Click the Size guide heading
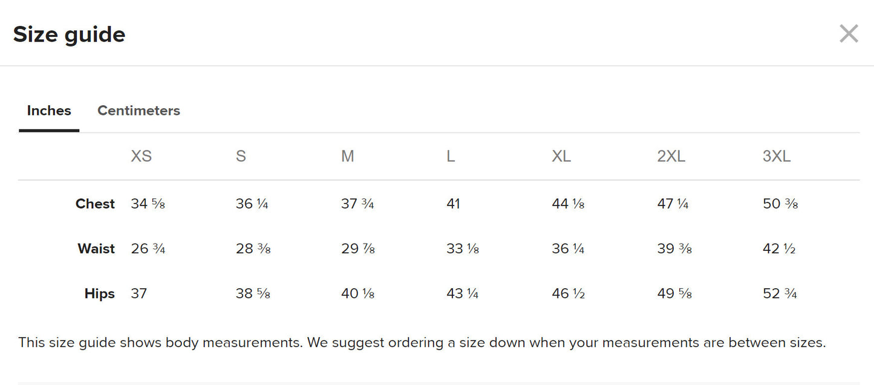Screen dimensions: 874x385 tap(69, 34)
